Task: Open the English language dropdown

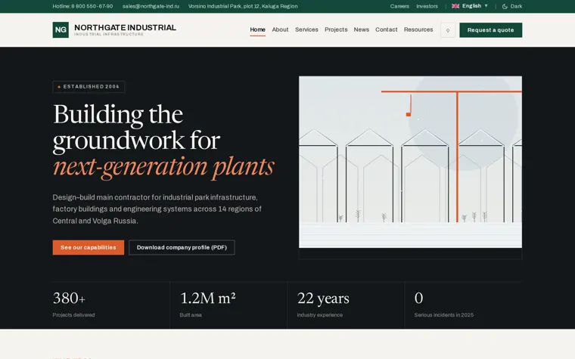Action: click(470, 6)
